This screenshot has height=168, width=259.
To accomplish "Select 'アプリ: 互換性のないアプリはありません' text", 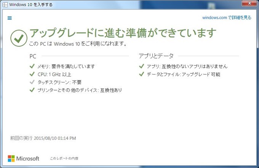I will click(187, 66).
